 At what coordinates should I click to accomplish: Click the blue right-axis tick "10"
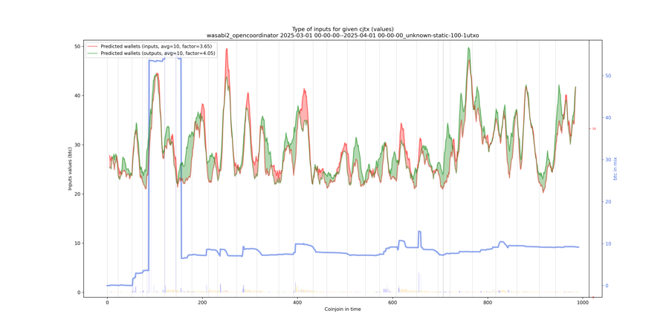609,243
